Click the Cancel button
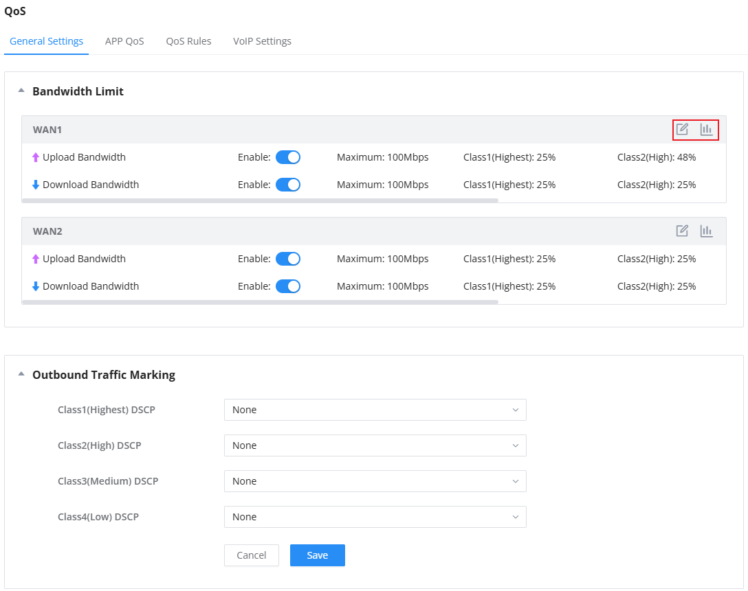This screenshot has height=591, width=748. (x=252, y=555)
